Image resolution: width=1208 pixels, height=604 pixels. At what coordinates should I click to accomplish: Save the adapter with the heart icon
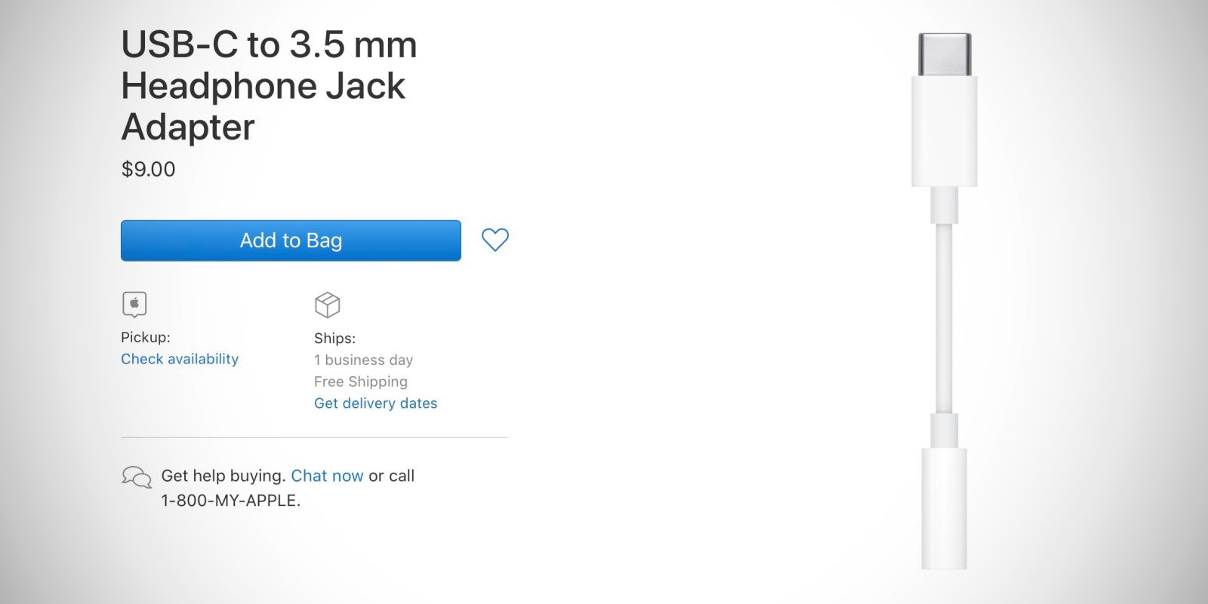(x=495, y=240)
